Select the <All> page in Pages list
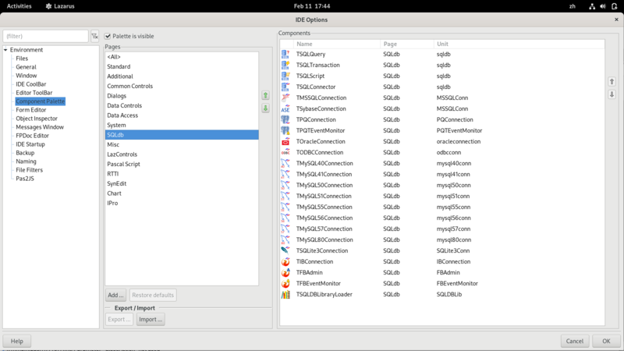The image size is (624, 351). point(182,57)
